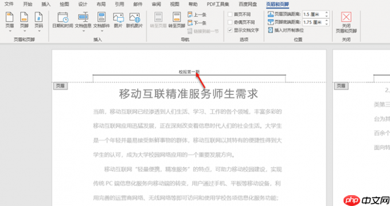Switch to 插入 tab
Image resolution: width=390 pixels, height=206 pixels.
click(x=46, y=4)
